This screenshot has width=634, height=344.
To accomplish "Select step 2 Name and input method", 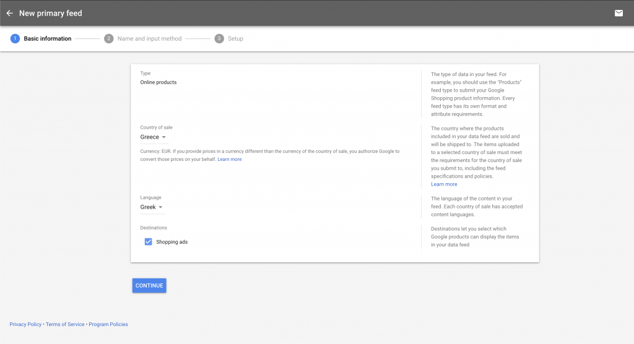I will pyautogui.click(x=143, y=39).
